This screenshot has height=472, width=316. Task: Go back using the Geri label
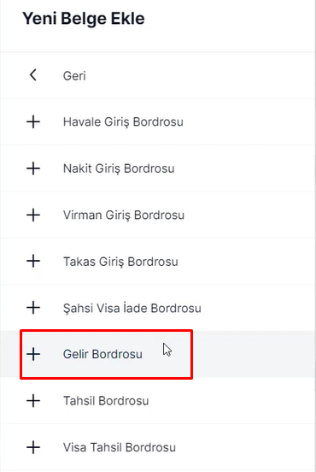pos(74,75)
